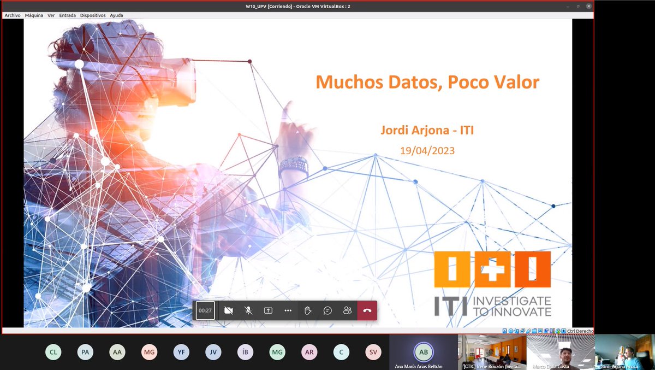The height and width of the screenshot is (370, 655).
Task: Select the YF participant avatar
Action: (x=181, y=353)
